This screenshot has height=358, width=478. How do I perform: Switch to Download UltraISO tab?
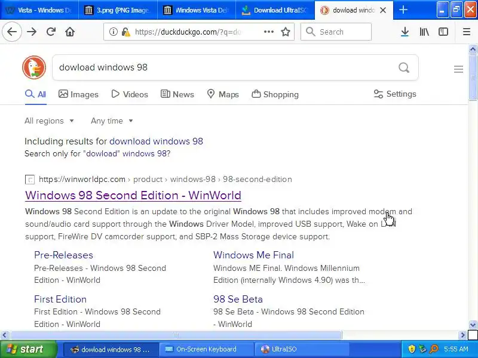click(275, 10)
